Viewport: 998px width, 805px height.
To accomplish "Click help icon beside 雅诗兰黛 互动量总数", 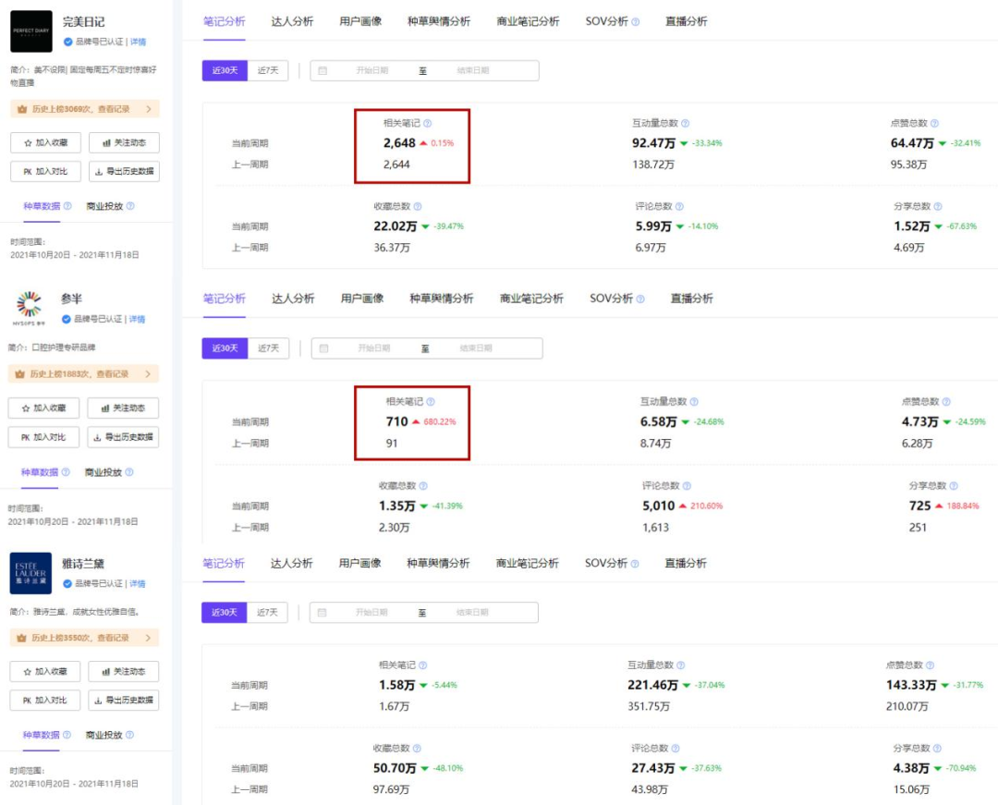I will pos(681,665).
